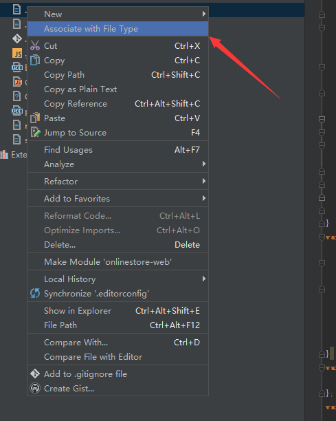Select Copy as Plain Text

pos(117,89)
